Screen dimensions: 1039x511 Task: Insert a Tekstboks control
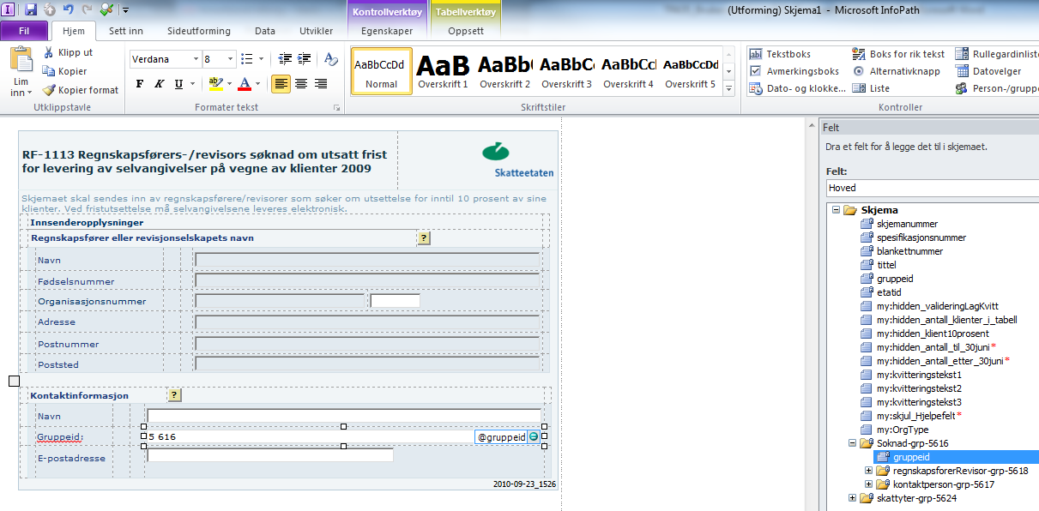[x=780, y=54]
